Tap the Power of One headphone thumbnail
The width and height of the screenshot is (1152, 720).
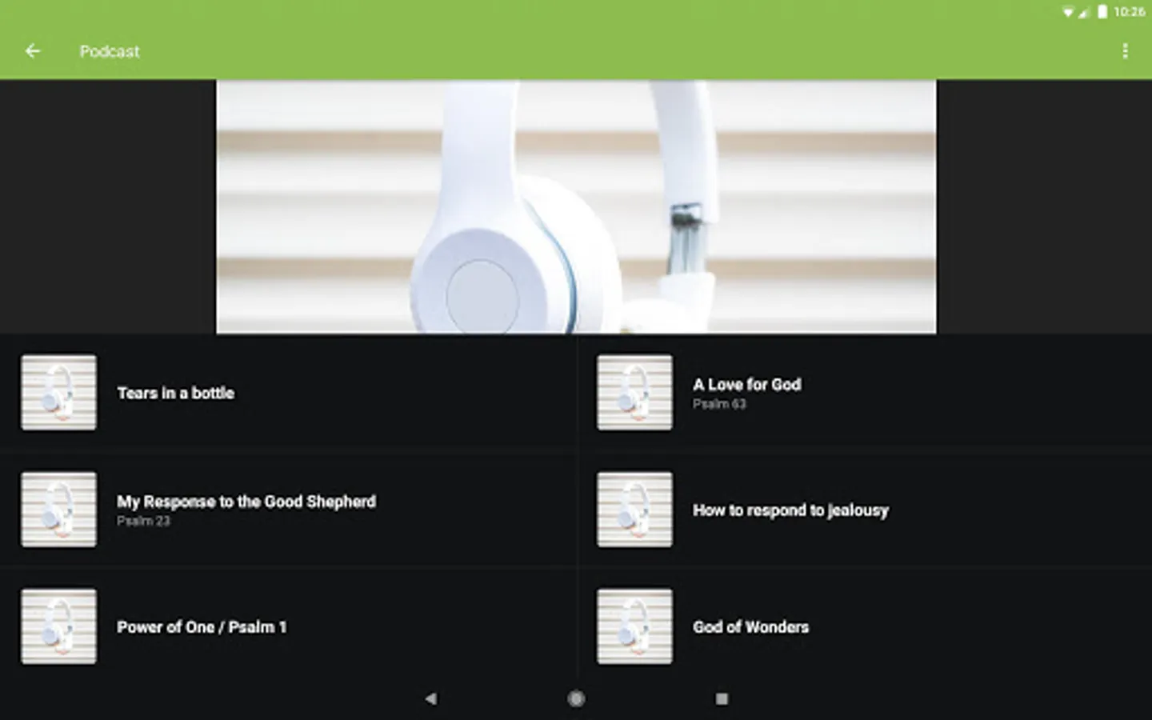[x=59, y=626]
